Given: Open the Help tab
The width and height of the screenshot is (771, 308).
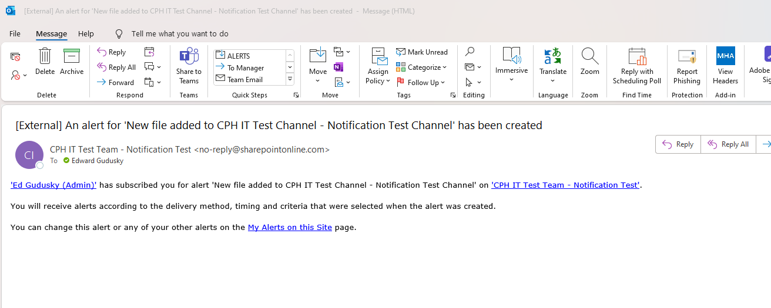Looking at the screenshot, I should [86, 33].
